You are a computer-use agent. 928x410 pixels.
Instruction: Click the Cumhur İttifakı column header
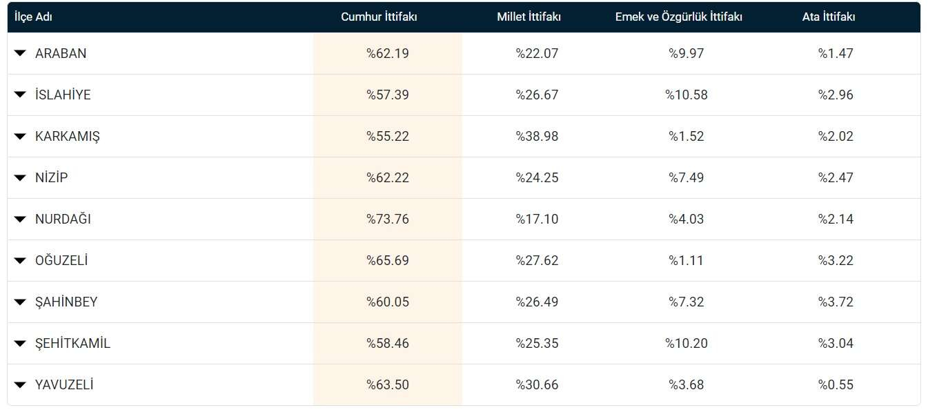tap(379, 17)
